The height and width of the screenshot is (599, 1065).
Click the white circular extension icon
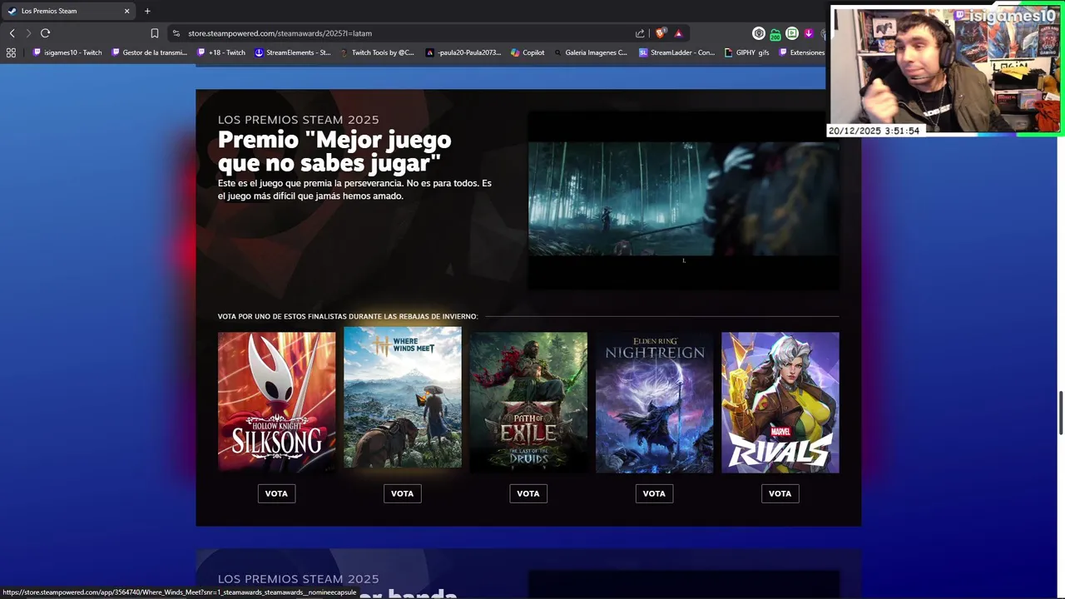(x=759, y=33)
